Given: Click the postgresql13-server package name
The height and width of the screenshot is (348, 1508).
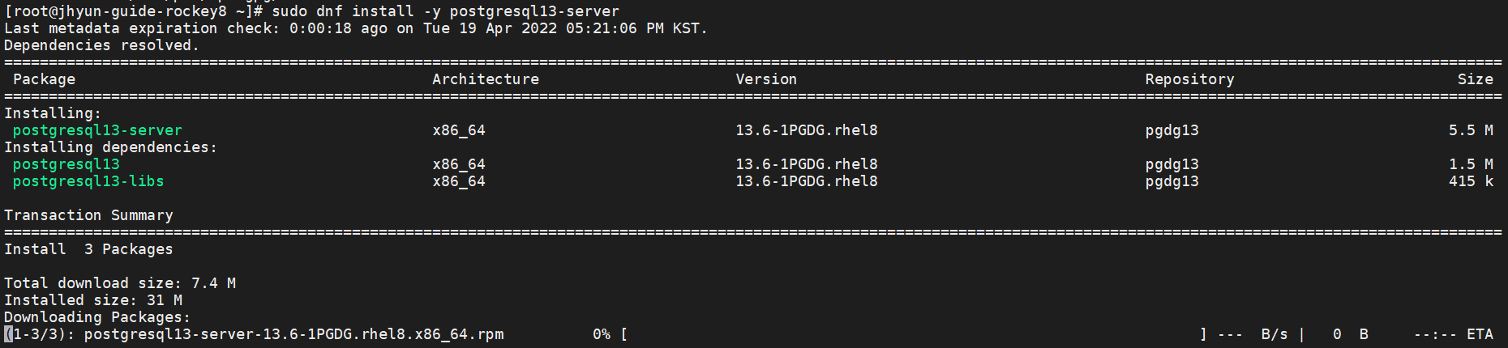Looking at the screenshot, I should (x=97, y=130).
